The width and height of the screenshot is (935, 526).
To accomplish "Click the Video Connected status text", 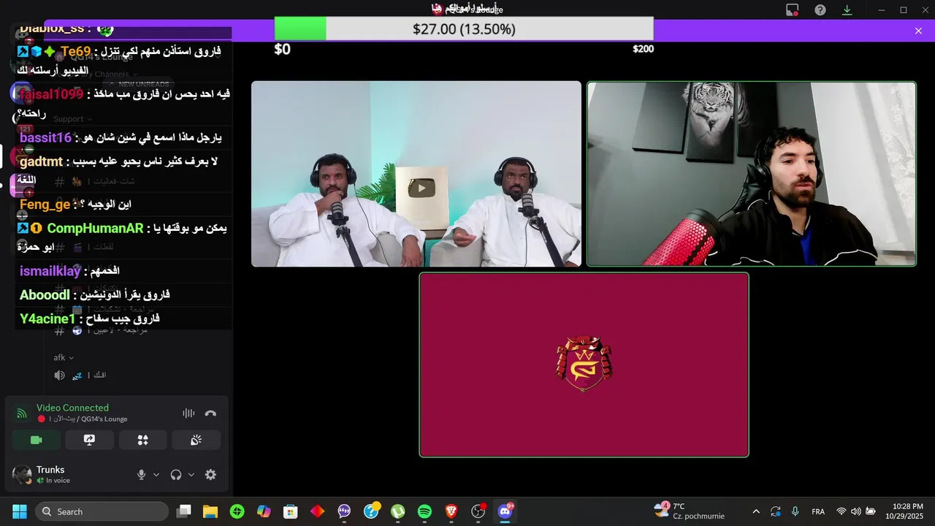I will point(72,408).
